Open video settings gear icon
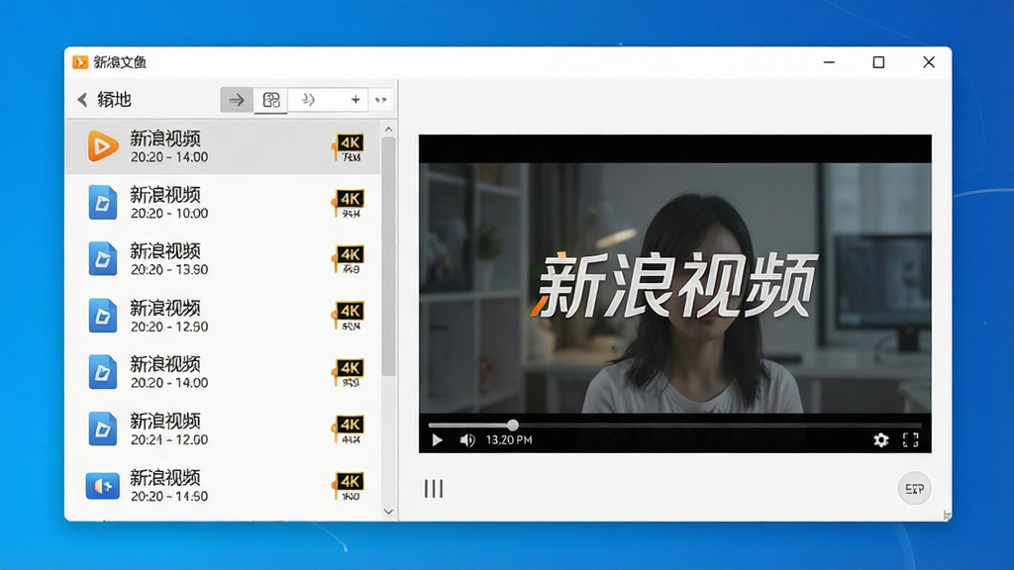Screen dimensions: 1014x570 tap(880, 440)
